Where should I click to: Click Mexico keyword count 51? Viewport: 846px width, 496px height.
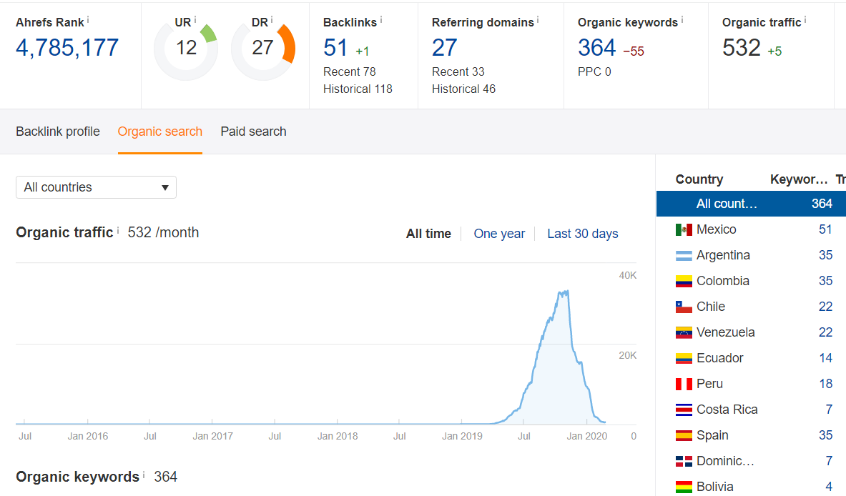825,229
